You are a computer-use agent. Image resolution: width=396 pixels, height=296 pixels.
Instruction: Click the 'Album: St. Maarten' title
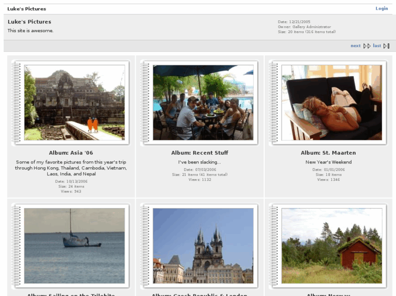point(328,153)
